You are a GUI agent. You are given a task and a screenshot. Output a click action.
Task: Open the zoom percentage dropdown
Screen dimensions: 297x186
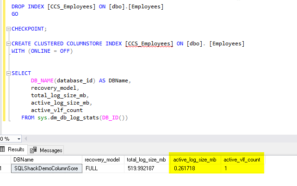pyautogui.click(x=19, y=139)
